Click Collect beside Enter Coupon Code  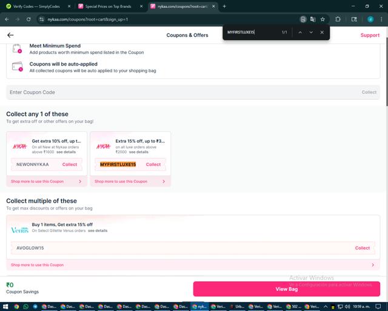click(x=369, y=92)
